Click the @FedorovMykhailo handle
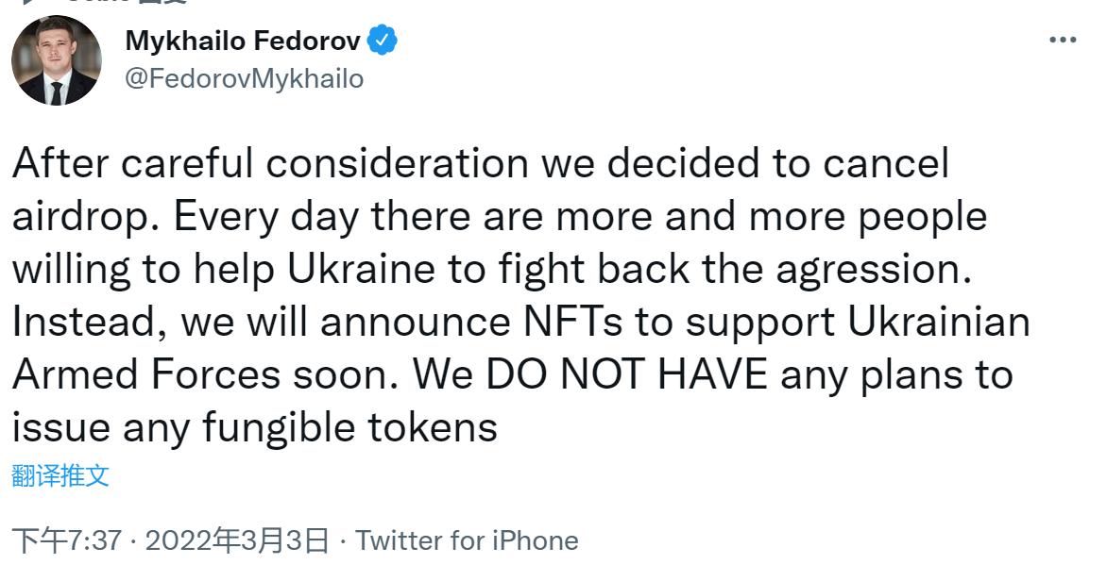 click(x=244, y=78)
